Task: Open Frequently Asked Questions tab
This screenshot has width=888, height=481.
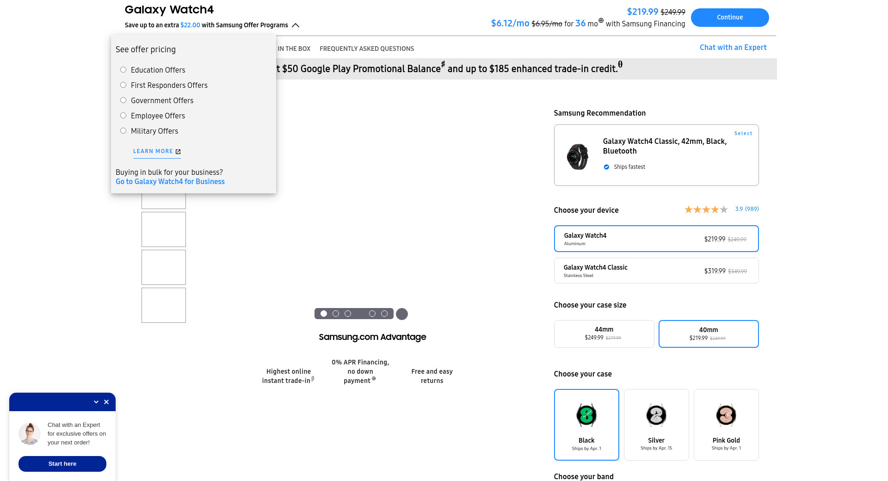Action: tap(366, 49)
